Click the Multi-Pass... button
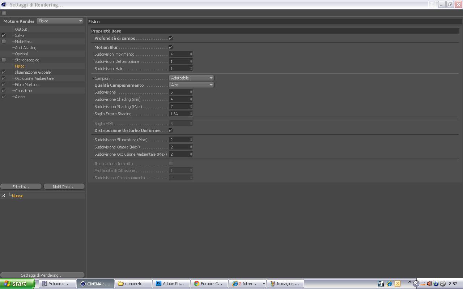The height and width of the screenshot is (289, 463). click(64, 186)
